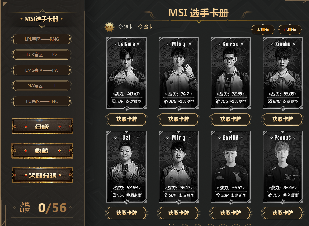Viewport: 309px width, 226px height.
Task: Select the round MSI badge filter
Action: [109, 27]
